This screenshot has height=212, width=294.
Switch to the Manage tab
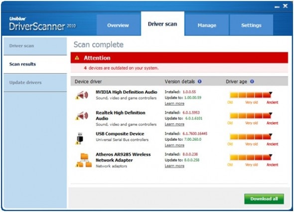207,25
